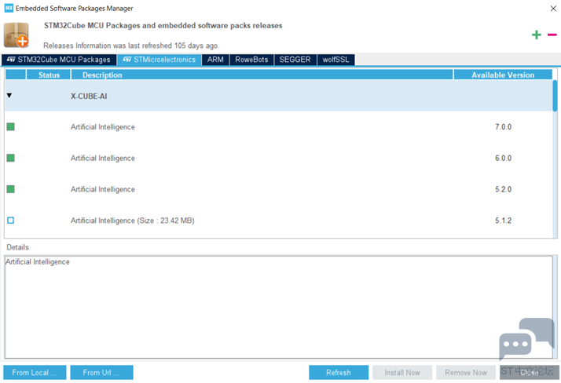
Task: Close the dialog with the X button
Action: click(553, 8)
